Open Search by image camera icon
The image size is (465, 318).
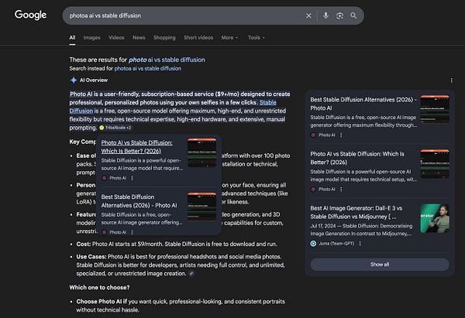pos(339,15)
